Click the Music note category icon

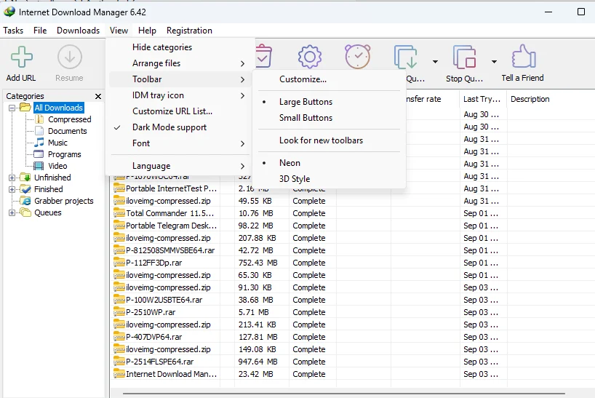point(39,143)
